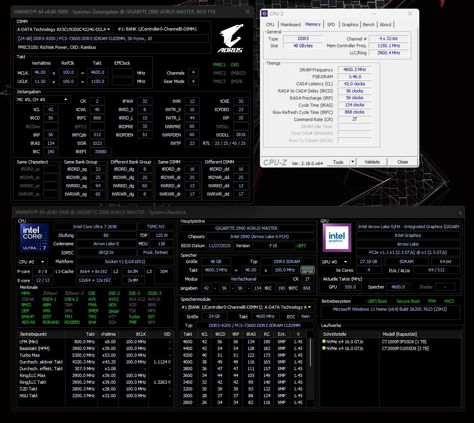
Task: Click the GPU clock value 550.0
Action: pyautogui.click(x=351, y=287)
